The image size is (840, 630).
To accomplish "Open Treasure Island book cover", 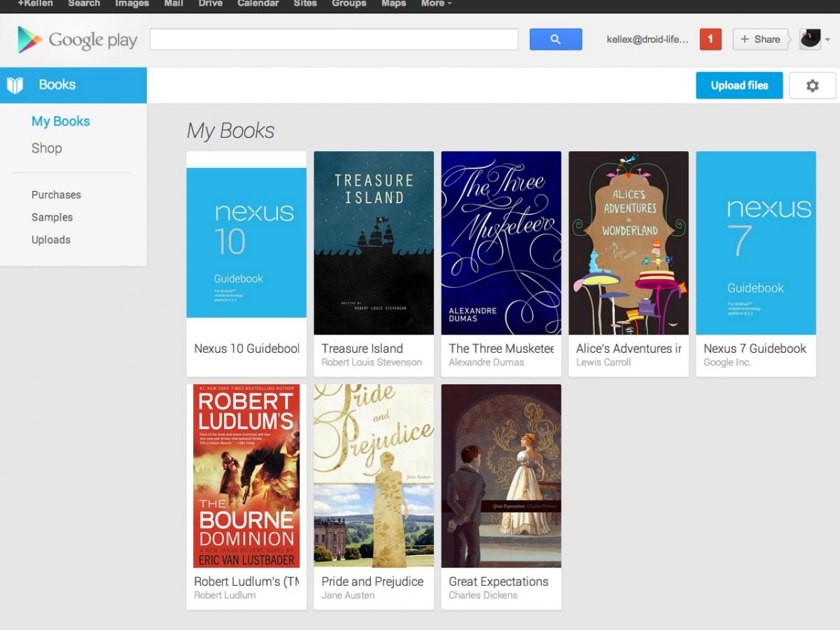I will pos(374,243).
